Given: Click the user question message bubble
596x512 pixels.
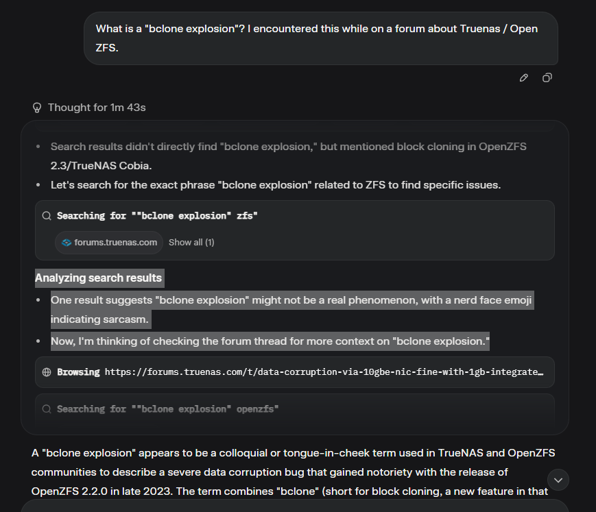Looking at the screenshot, I should tap(320, 38).
